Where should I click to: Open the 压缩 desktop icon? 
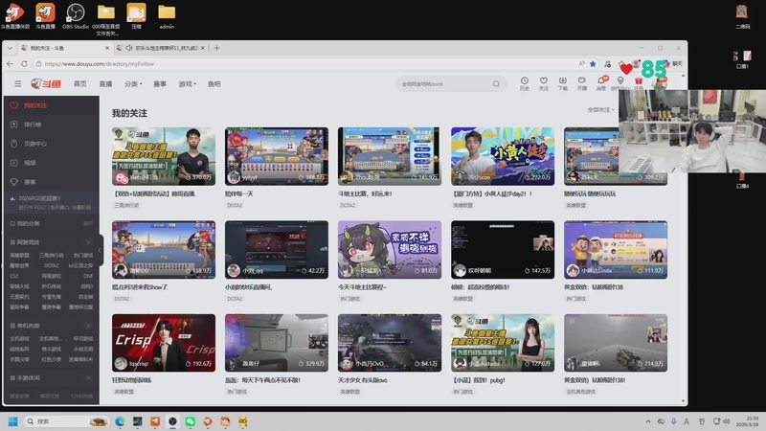(136, 16)
